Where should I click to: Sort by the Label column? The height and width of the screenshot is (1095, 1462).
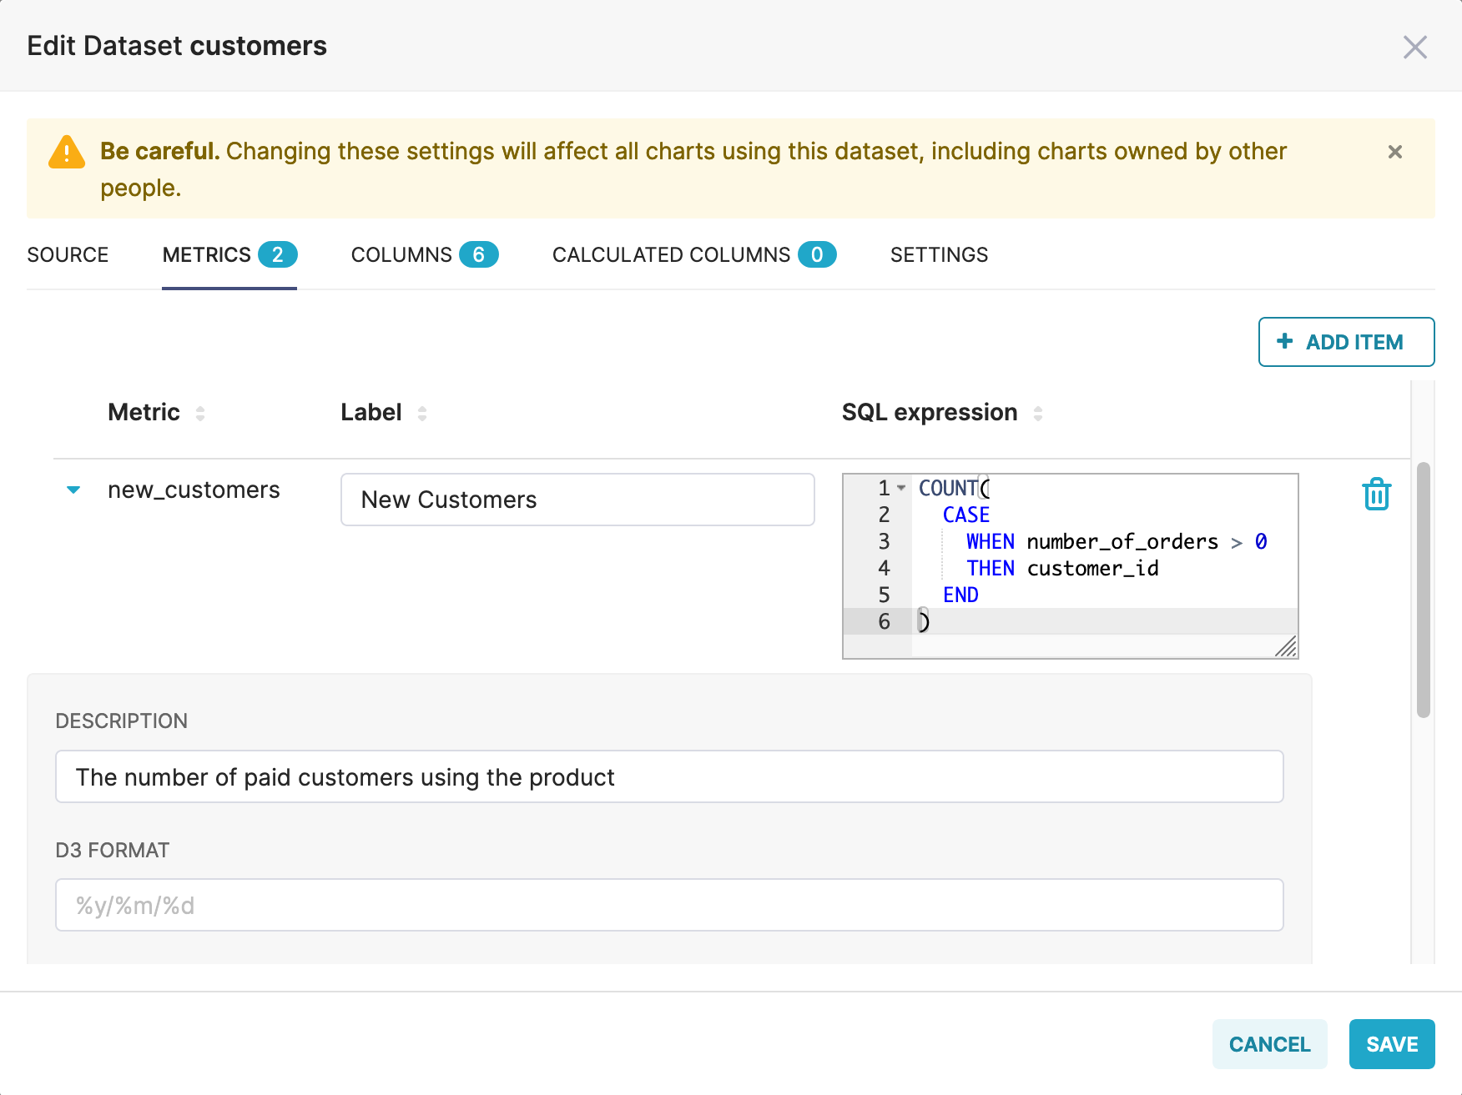(x=422, y=413)
